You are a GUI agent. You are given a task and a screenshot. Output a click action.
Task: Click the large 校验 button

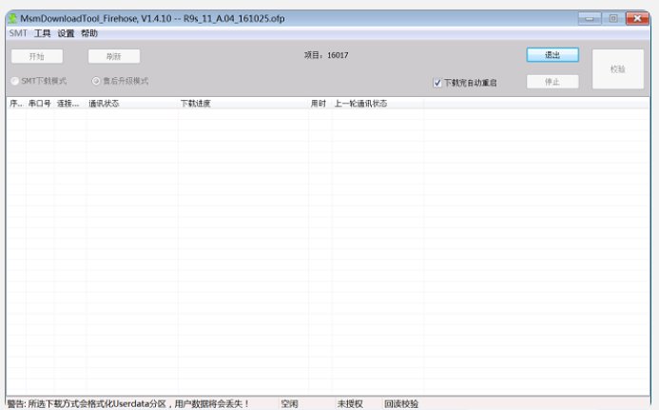(618, 68)
